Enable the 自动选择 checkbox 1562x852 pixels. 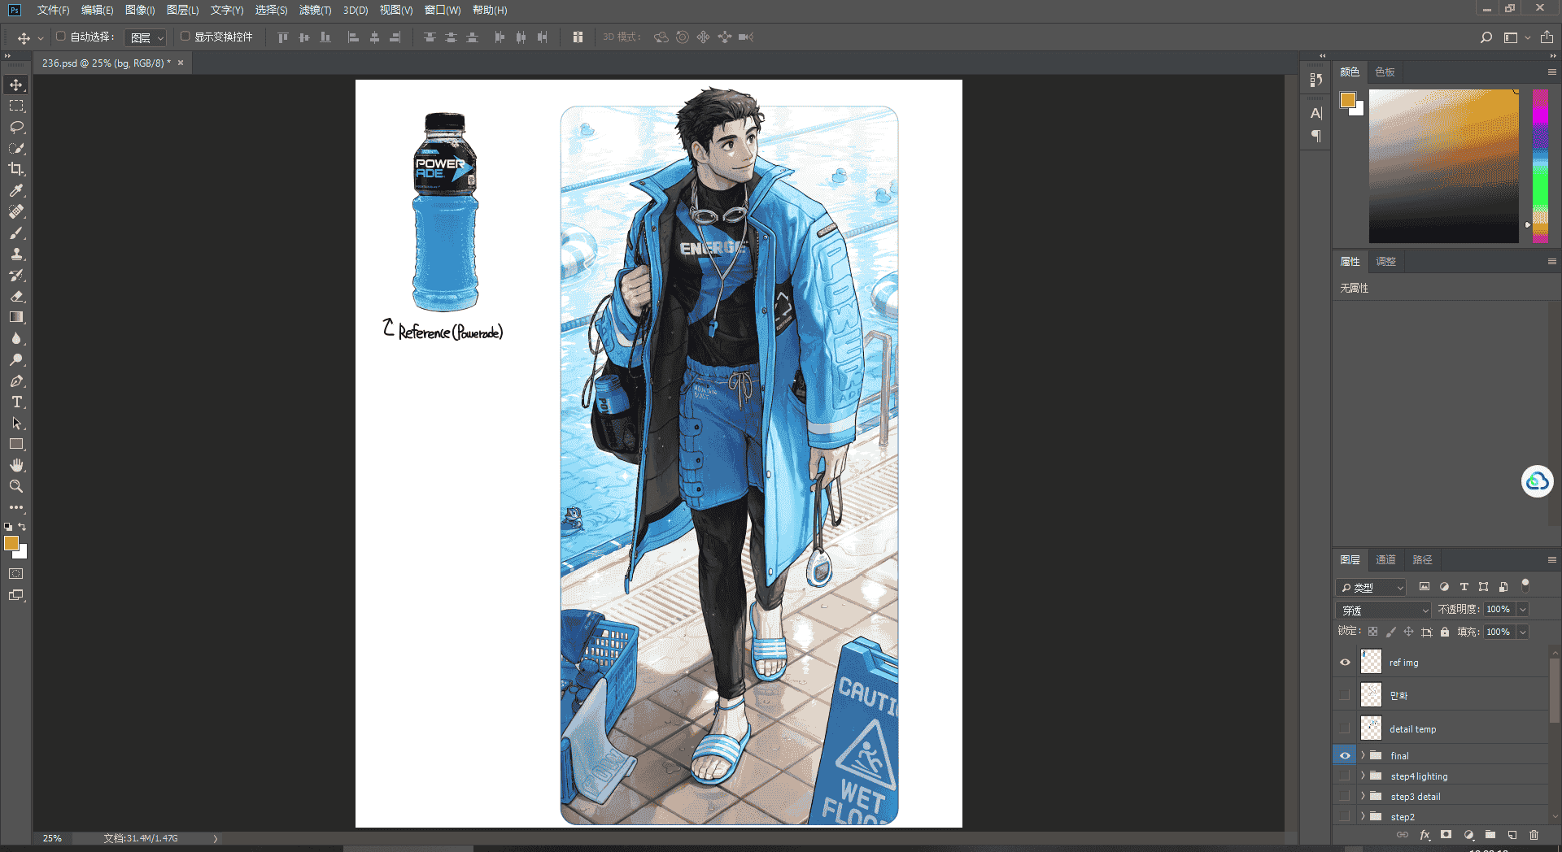[x=61, y=37]
